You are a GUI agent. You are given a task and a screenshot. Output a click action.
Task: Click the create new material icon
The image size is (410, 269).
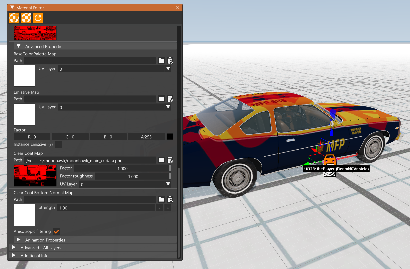(x=14, y=18)
